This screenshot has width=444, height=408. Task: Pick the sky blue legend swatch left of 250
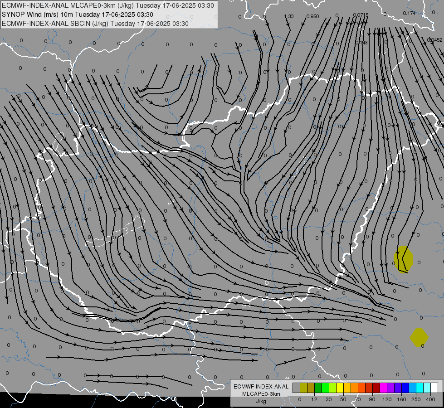413,388
